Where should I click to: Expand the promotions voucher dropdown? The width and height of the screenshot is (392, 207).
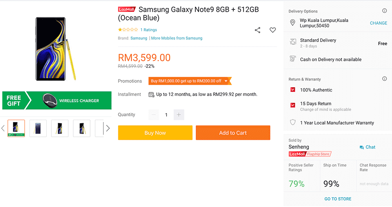[x=226, y=81]
